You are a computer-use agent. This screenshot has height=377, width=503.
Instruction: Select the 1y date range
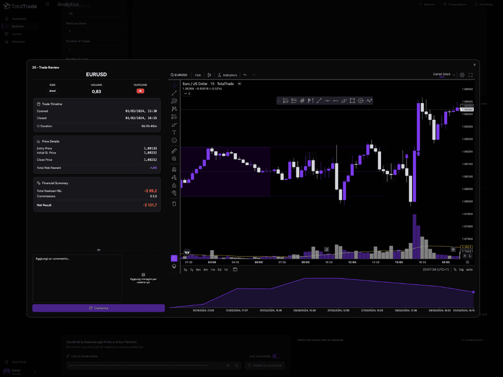pyautogui.click(x=192, y=269)
